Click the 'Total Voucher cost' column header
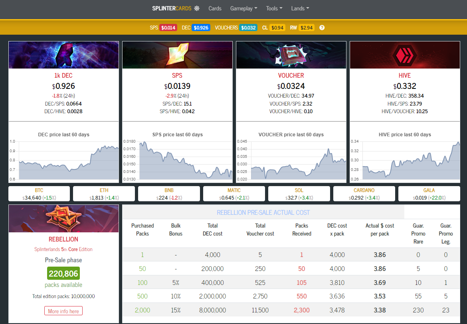The image size is (467, 324). 260,230
